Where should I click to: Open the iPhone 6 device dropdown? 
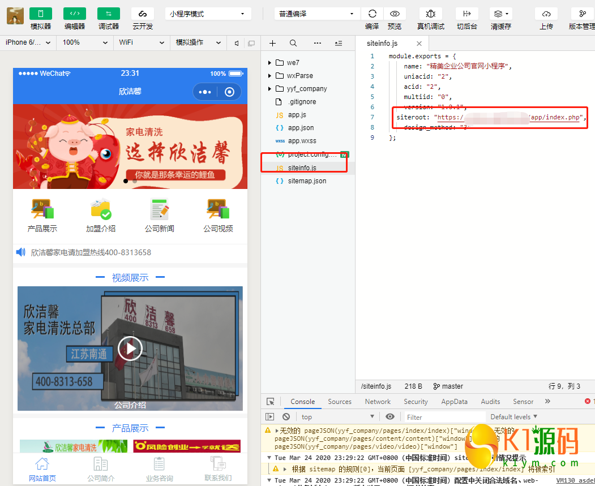coord(28,42)
